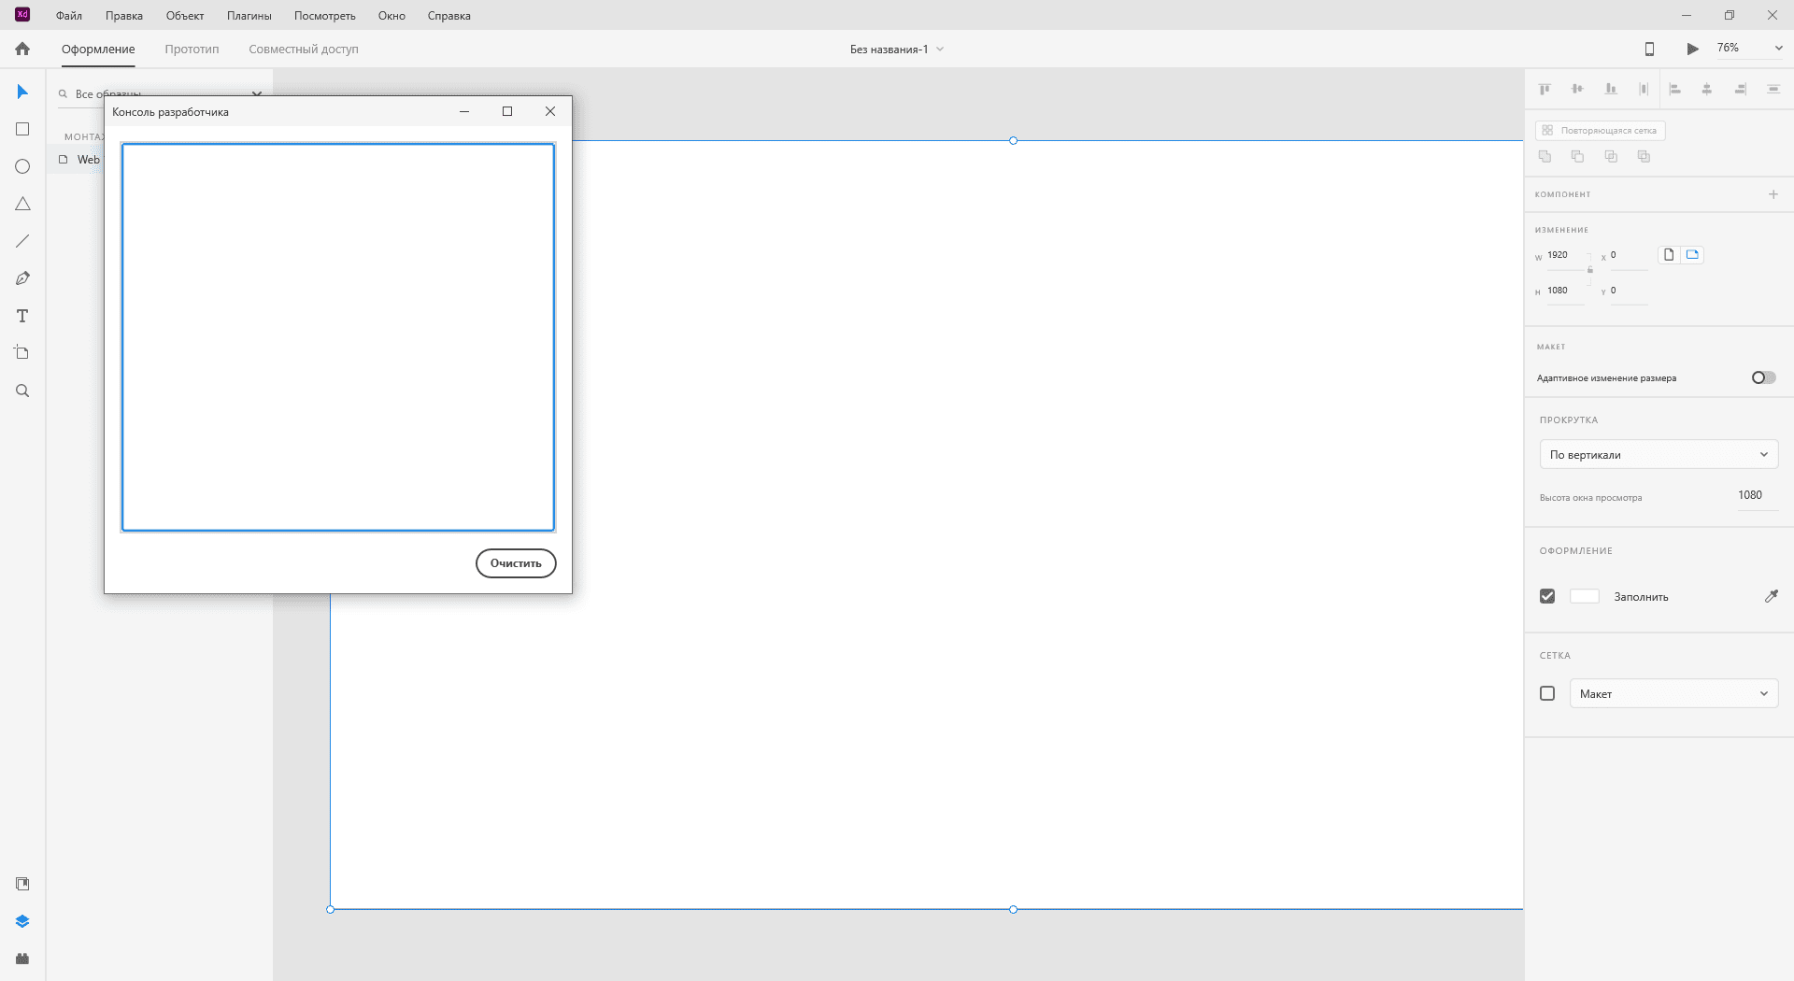This screenshot has width=1794, height=981.
Task: Open the Плагины menu
Action: [x=249, y=16]
